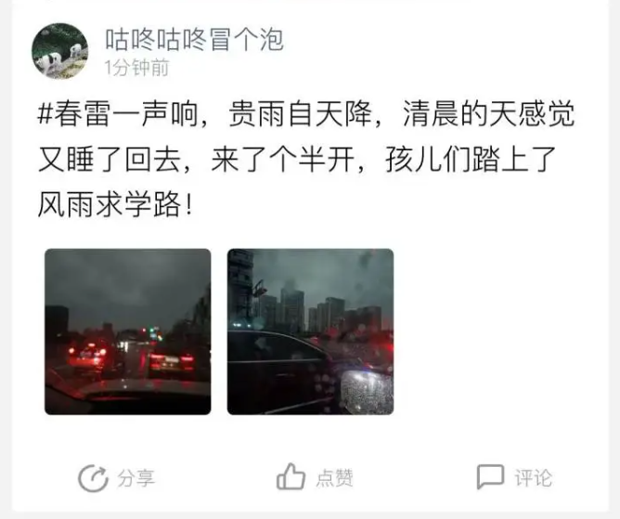Tap the share arrow icon
The width and height of the screenshot is (620, 519).
pos(93,478)
